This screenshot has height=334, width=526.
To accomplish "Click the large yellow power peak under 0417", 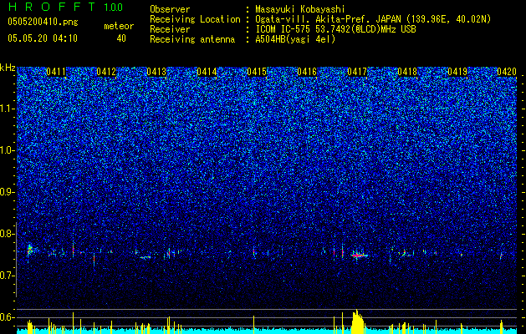I will 358,321.
